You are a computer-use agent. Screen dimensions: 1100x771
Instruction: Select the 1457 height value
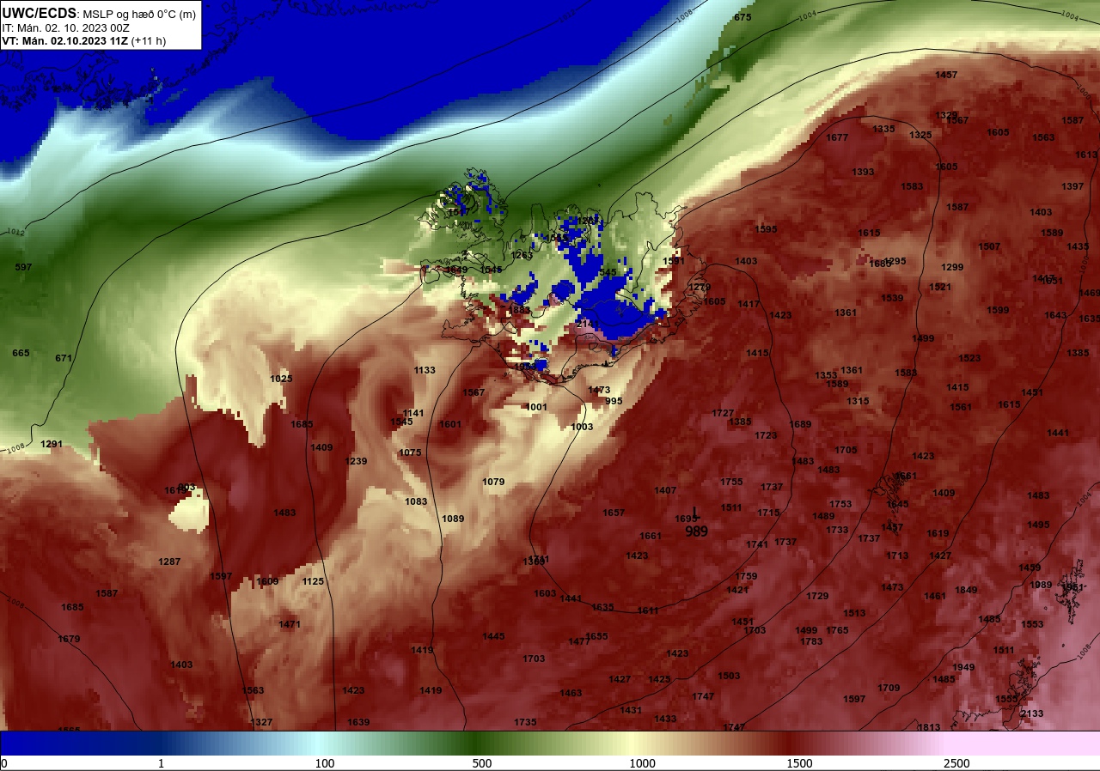coord(946,75)
